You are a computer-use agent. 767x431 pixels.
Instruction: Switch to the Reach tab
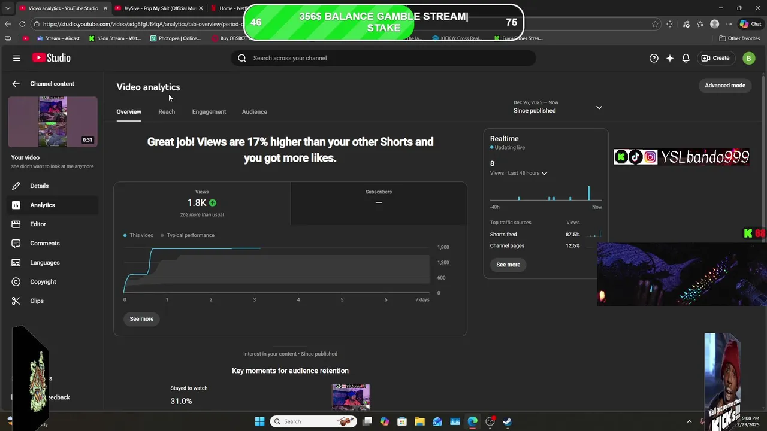pyautogui.click(x=167, y=111)
